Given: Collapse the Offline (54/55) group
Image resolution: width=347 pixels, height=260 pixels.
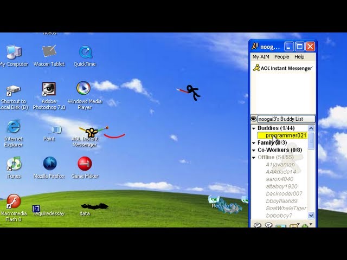Looking at the screenshot, I should click(254, 158).
